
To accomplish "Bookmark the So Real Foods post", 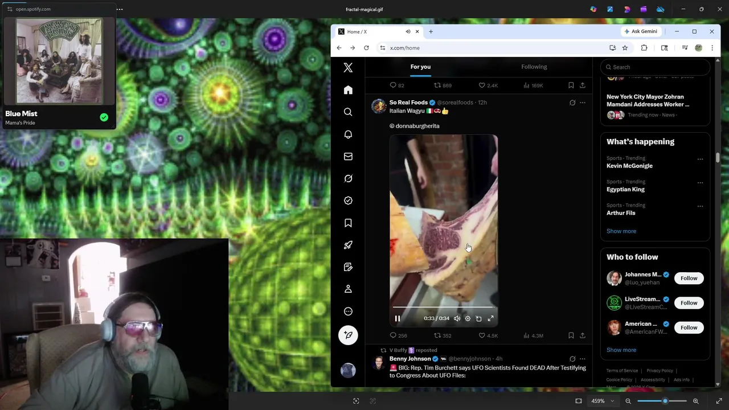I will pos(571,335).
